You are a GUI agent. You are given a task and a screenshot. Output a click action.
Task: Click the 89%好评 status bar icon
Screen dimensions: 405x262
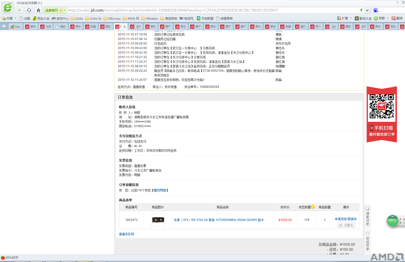coord(3,258)
